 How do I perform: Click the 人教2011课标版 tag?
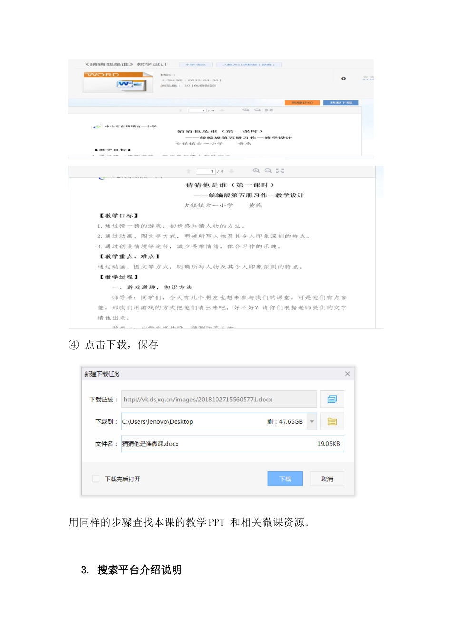[249, 64]
